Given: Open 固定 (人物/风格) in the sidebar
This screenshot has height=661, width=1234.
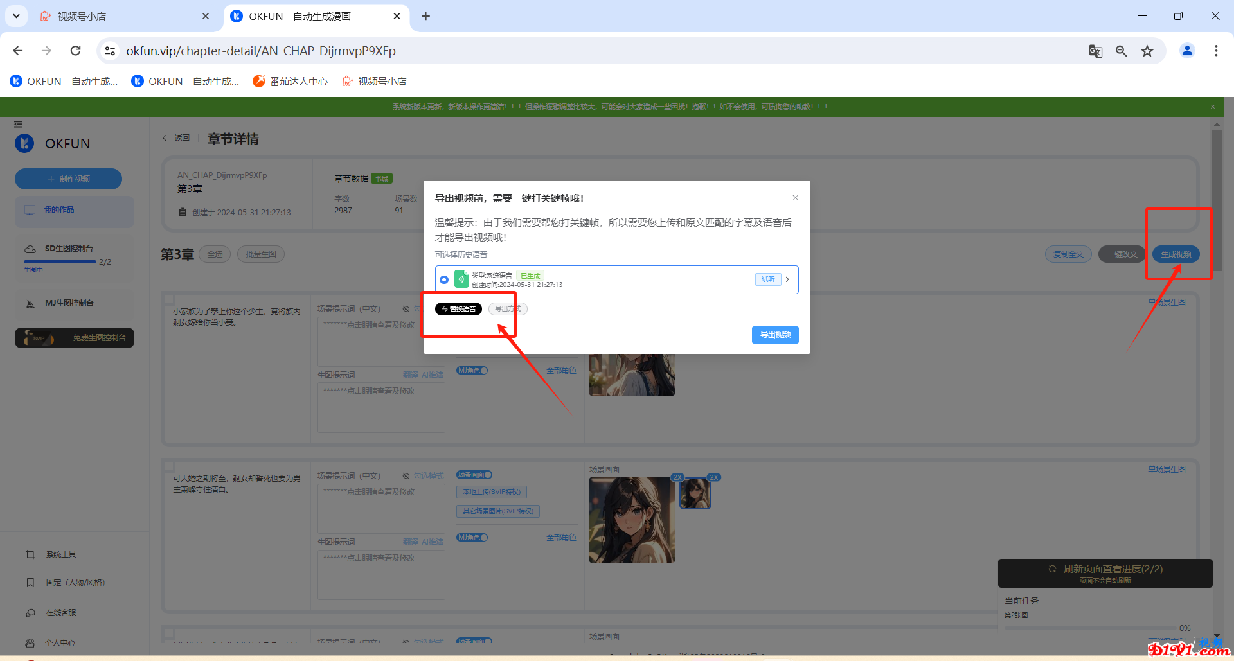Looking at the screenshot, I should pos(75,583).
